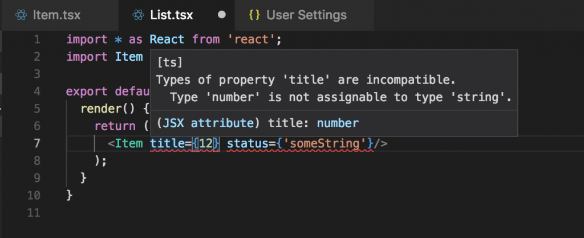The width and height of the screenshot is (584, 238).
Task: Click the 'someString' value
Action: [x=327, y=144]
